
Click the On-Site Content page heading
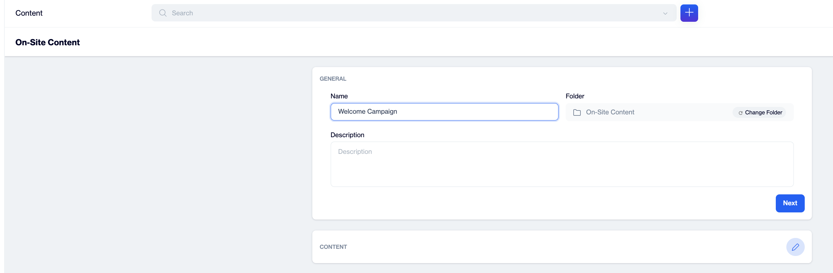click(x=48, y=42)
